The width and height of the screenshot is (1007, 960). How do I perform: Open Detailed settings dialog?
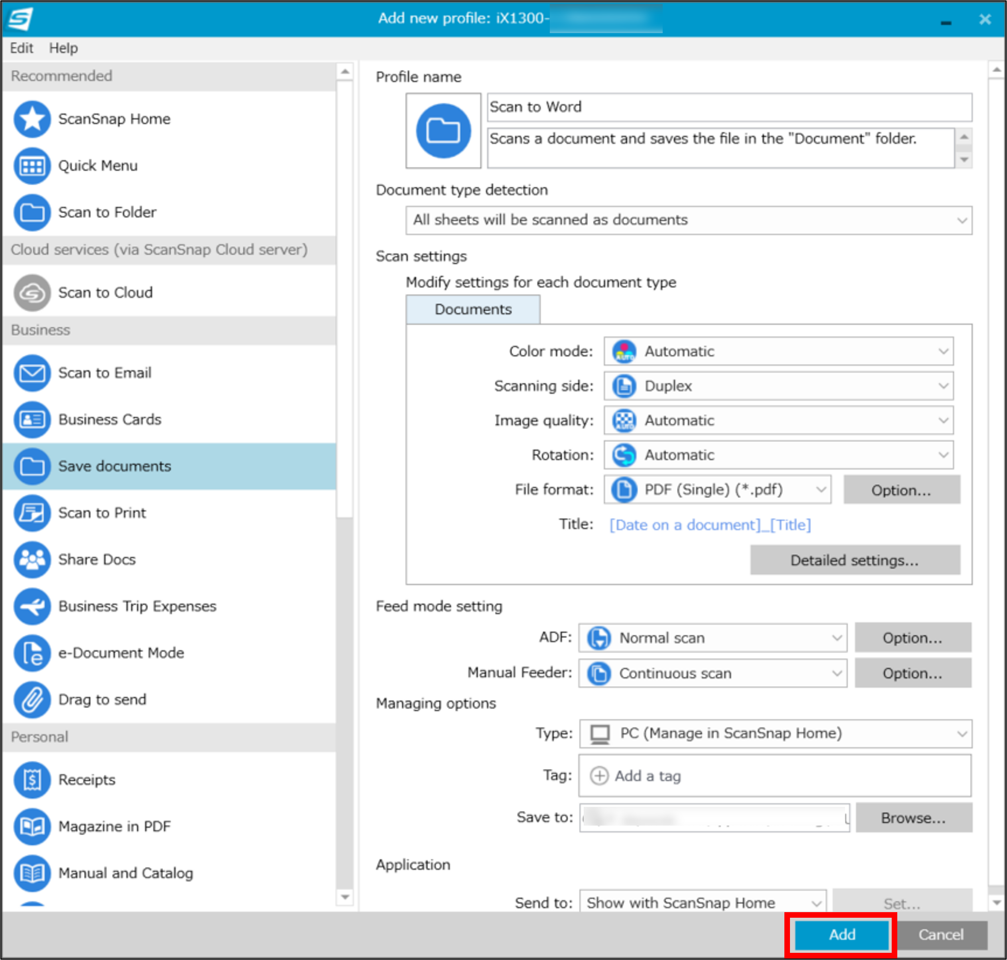click(x=855, y=560)
